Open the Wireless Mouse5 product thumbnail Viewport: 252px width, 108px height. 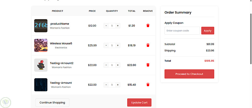point(41,45)
